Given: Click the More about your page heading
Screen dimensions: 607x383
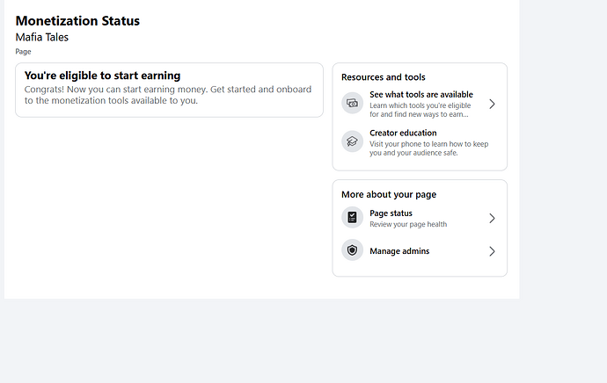Looking at the screenshot, I should [389, 195].
